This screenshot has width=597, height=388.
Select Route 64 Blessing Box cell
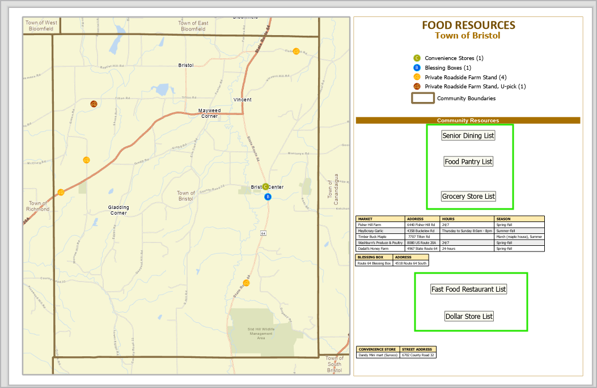pos(374,263)
